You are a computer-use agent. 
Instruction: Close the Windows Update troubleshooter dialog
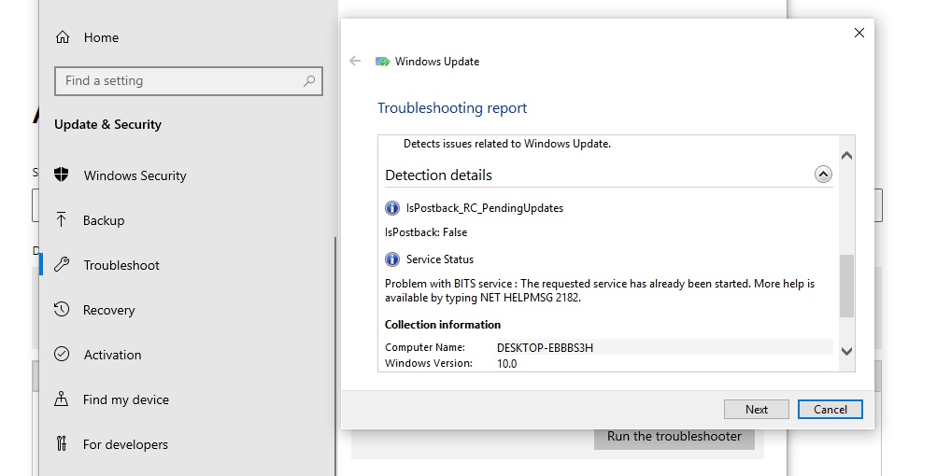pyautogui.click(x=859, y=33)
